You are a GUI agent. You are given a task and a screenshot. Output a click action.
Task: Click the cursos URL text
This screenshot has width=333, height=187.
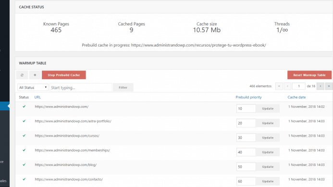(x=67, y=136)
